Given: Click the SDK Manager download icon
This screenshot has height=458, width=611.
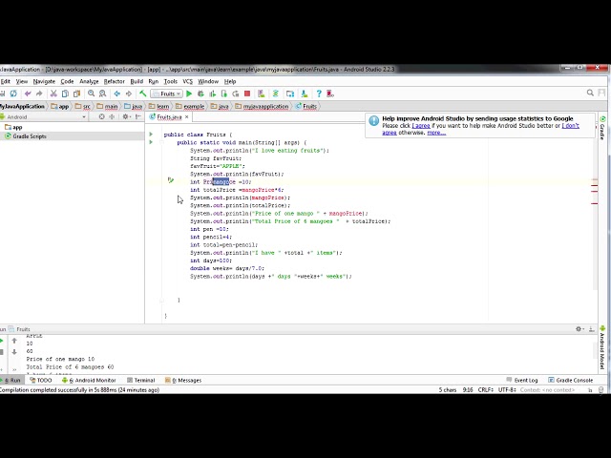Looking at the screenshot, I should click(305, 94).
